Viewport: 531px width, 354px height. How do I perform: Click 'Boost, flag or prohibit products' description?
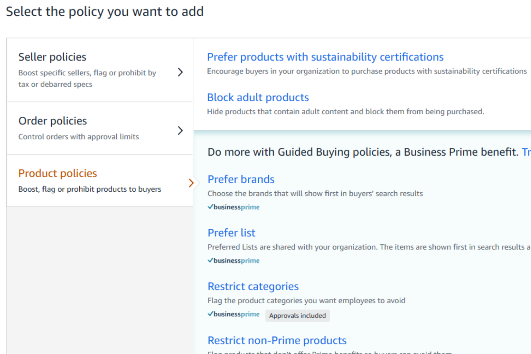click(x=90, y=189)
